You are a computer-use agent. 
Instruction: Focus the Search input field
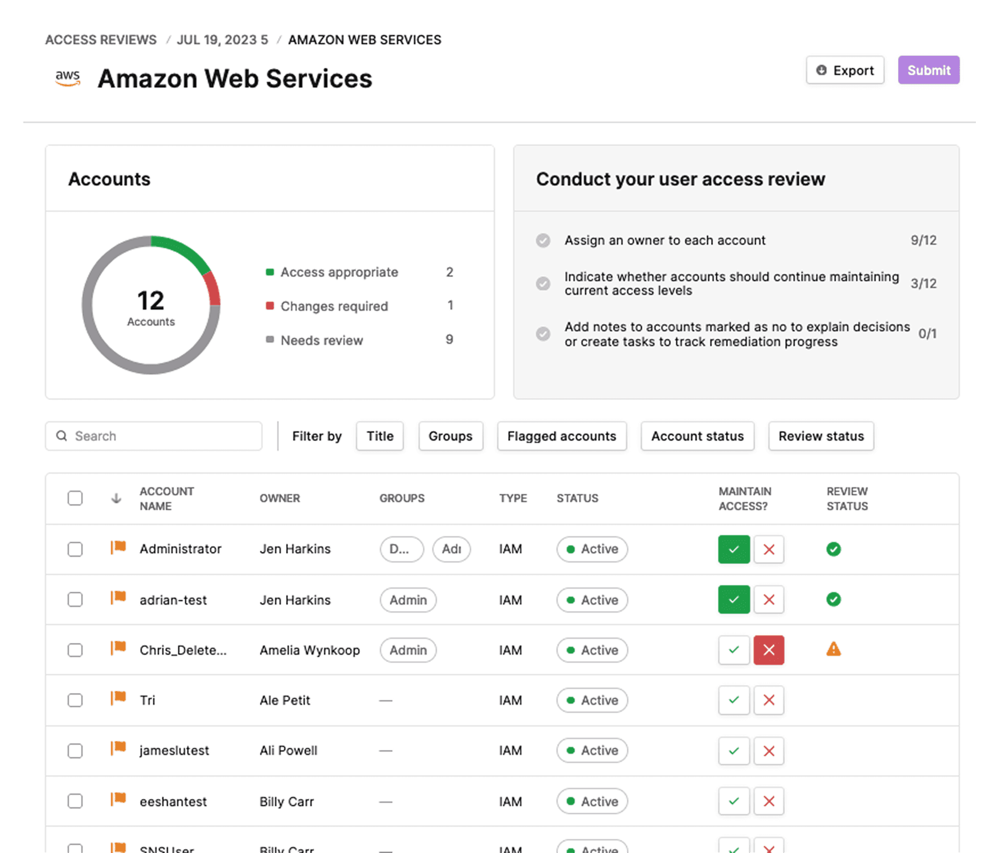(154, 436)
